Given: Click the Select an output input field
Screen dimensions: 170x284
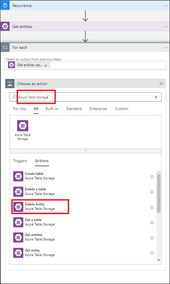Looking at the screenshot, I should coord(85,65).
